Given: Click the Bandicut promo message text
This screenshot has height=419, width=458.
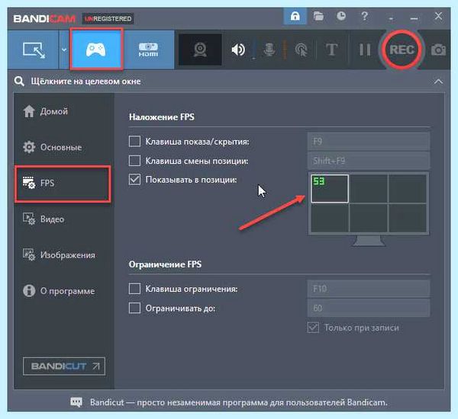Looking at the screenshot, I should click(x=239, y=402).
